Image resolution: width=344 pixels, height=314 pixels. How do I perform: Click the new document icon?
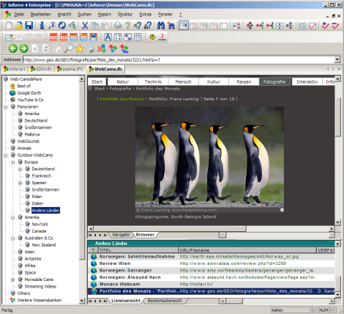pyautogui.click(x=9, y=25)
